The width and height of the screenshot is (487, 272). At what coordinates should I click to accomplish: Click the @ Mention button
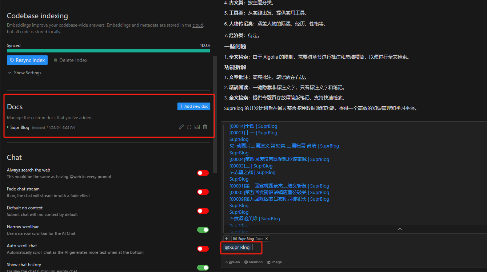(254, 262)
